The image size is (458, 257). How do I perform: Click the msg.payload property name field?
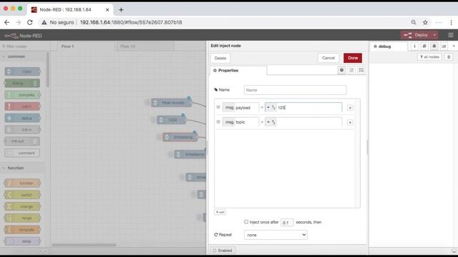click(x=240, y=108)
